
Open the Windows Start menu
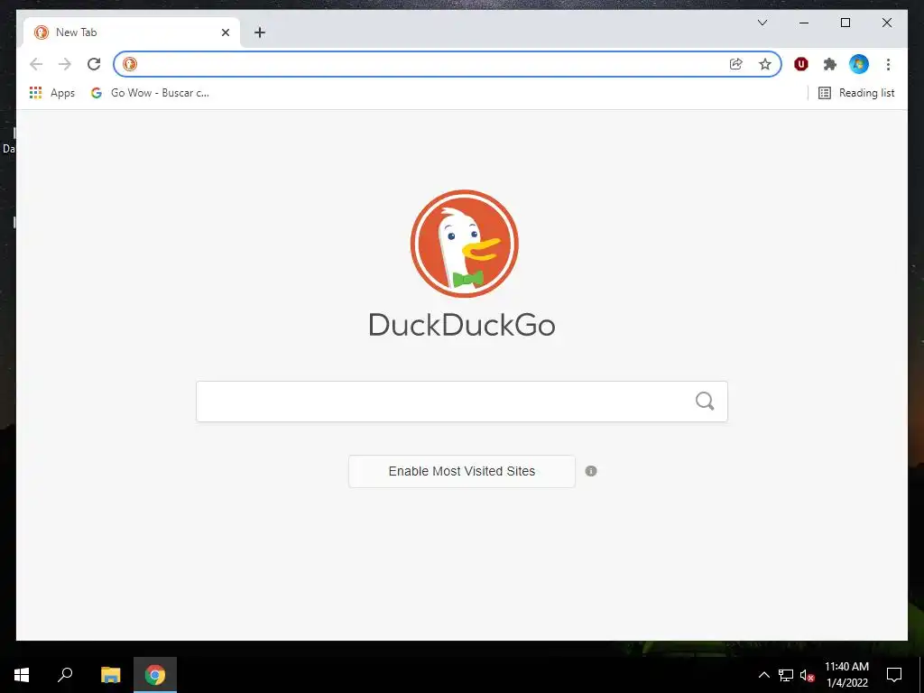(22, 675)
